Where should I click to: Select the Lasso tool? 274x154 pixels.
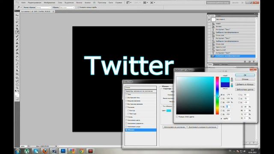[17, 22]
